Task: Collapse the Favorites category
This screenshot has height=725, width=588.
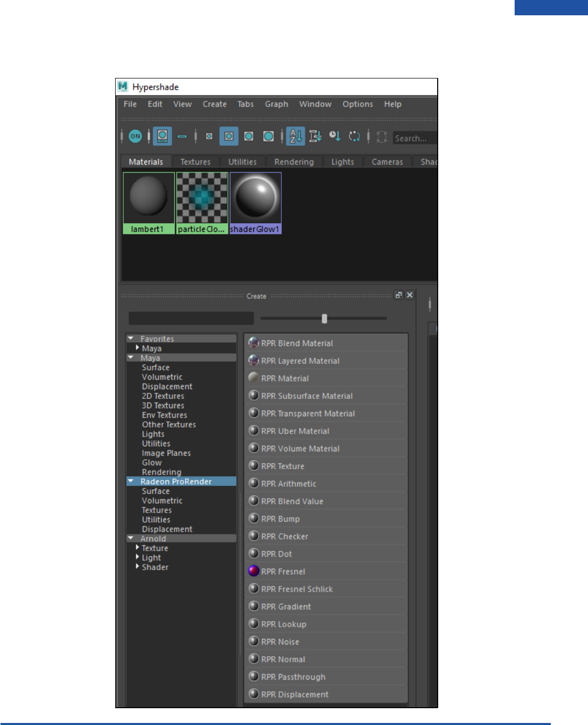Action: pyautogui.click(x=131, y=338)
